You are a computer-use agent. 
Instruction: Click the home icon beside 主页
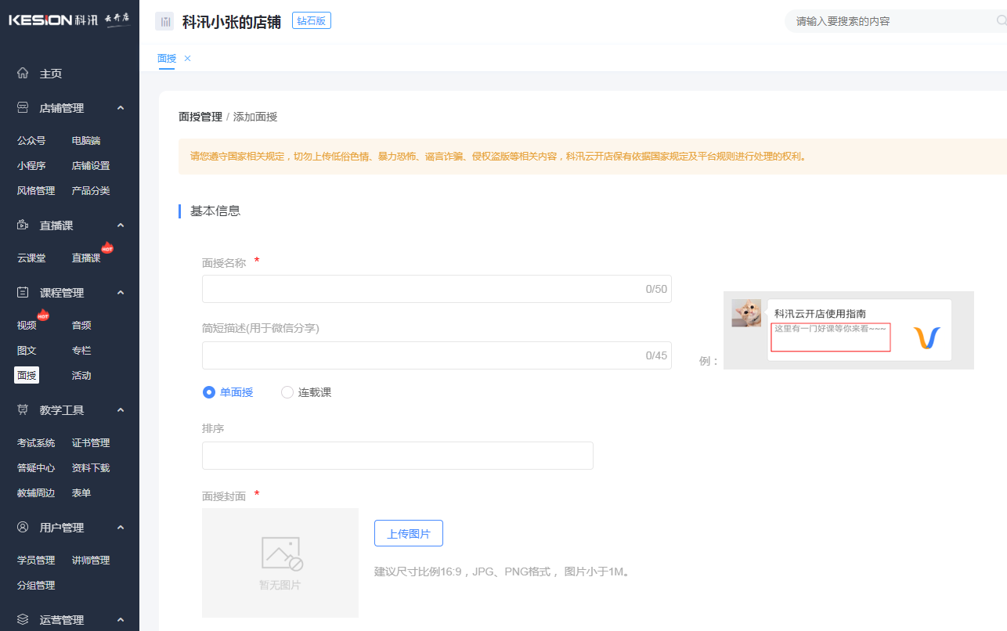(x=23, y=73)
